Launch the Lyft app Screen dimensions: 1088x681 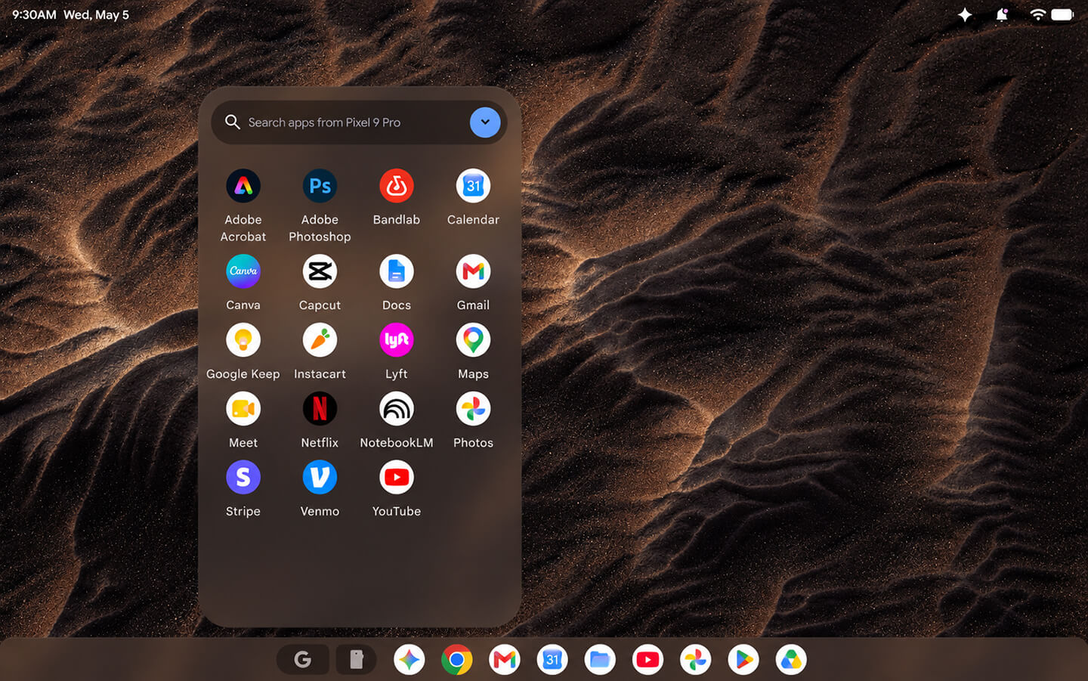click(397, 340)
